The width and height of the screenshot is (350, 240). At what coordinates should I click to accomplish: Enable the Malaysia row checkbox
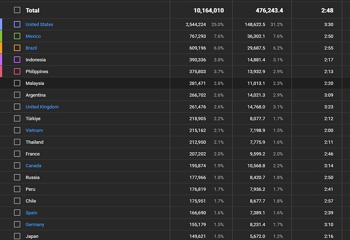pyautogui.click(x=17, y=83)
